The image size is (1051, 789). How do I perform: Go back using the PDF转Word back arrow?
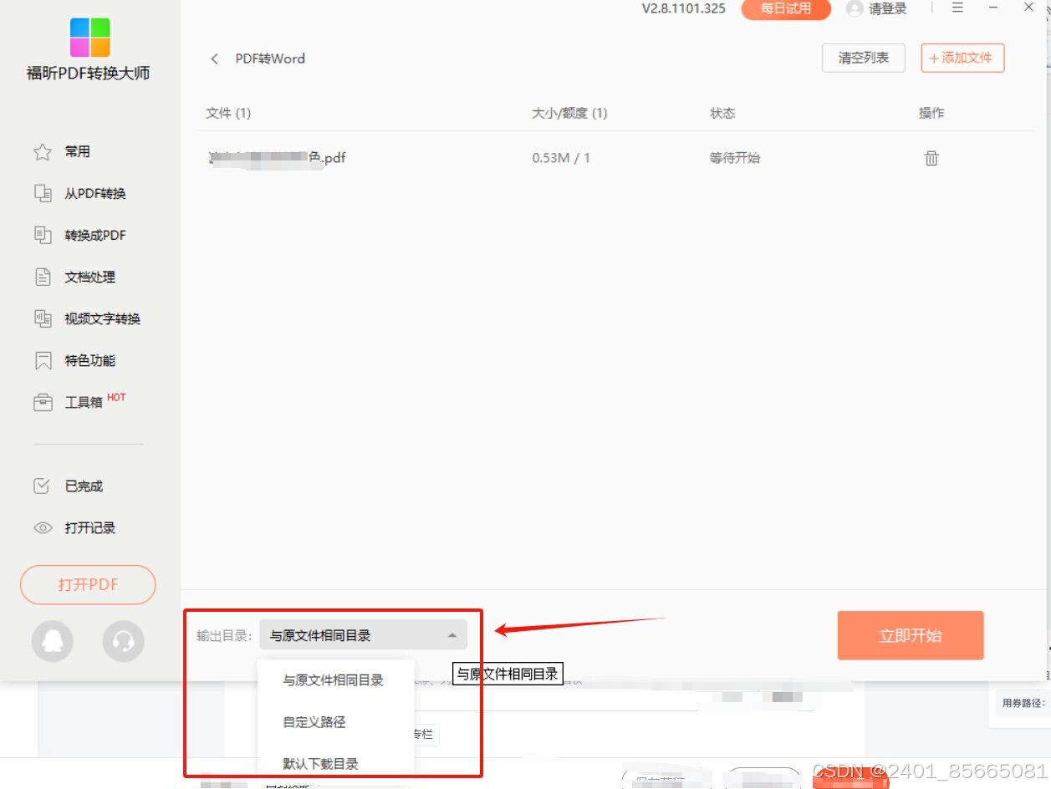point(214,59)
